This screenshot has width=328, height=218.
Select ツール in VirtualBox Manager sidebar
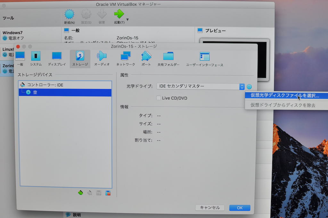point(8,18)
